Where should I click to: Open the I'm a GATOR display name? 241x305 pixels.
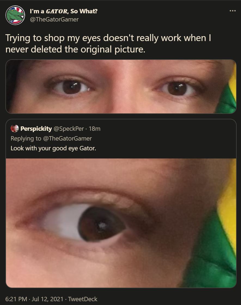[63, 11]
